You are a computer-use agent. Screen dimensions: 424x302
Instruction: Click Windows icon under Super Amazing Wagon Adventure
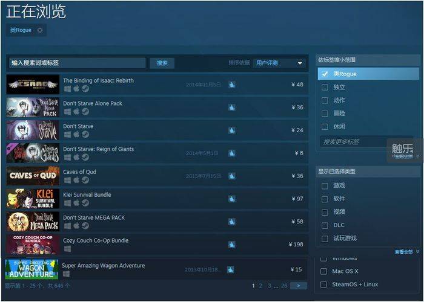(66, 274)
